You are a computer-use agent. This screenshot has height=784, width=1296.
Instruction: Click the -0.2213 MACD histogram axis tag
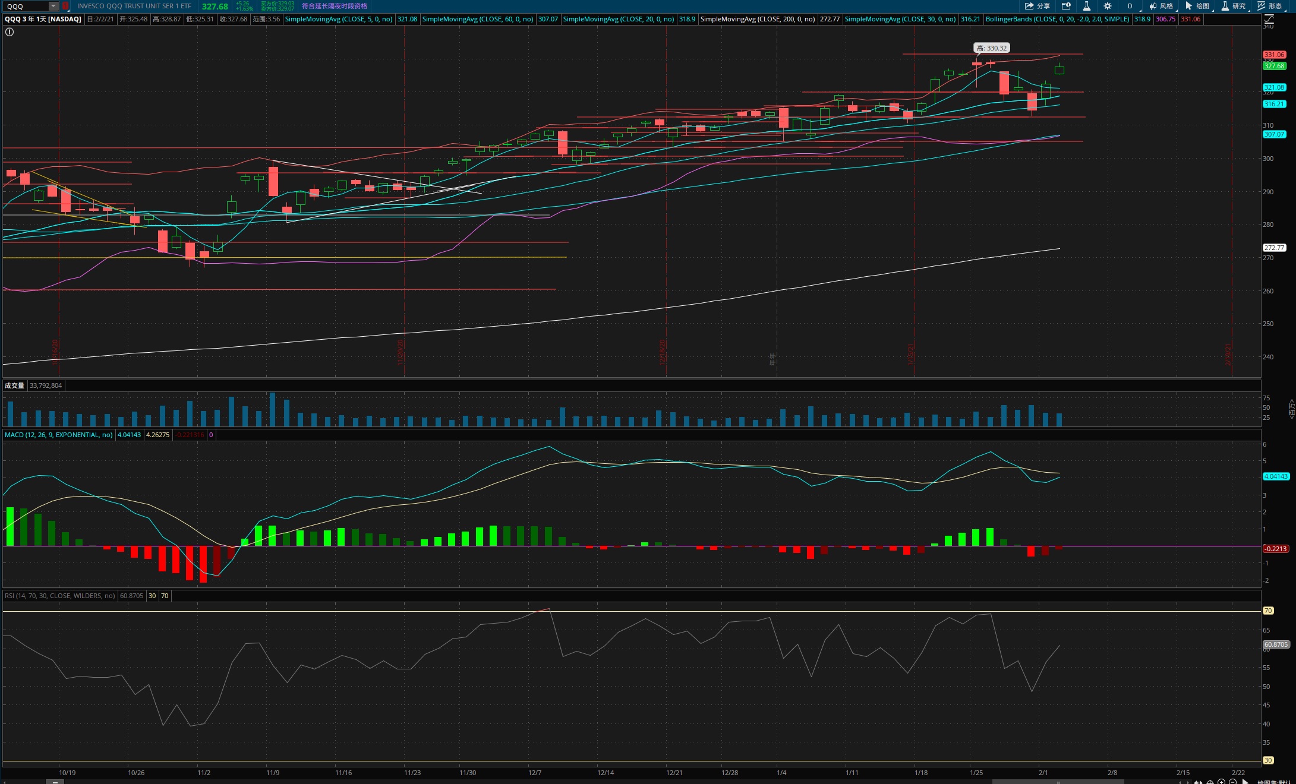pyautogui.click(x=1276, y=549)
